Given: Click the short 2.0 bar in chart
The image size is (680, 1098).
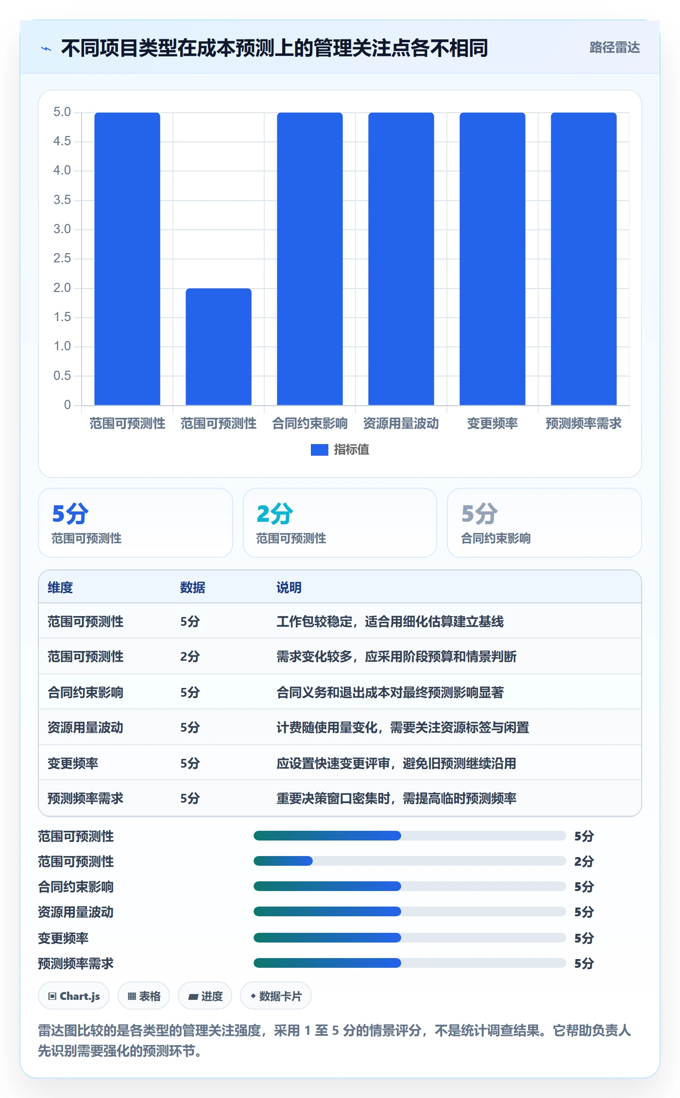Looking at the screenshot, I should tap(219, 347).
